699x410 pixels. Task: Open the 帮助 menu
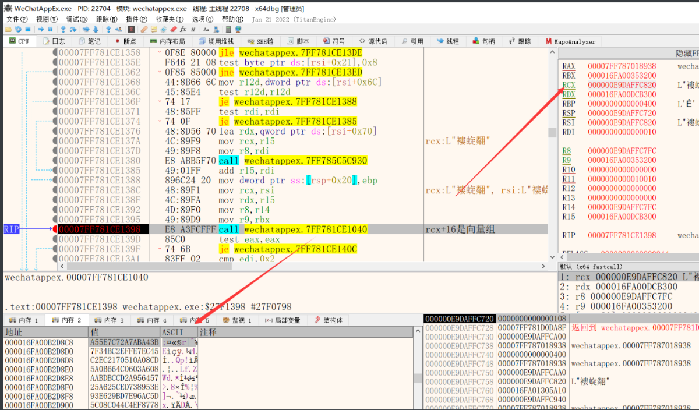pyautogui.click(x=233, y=19)
